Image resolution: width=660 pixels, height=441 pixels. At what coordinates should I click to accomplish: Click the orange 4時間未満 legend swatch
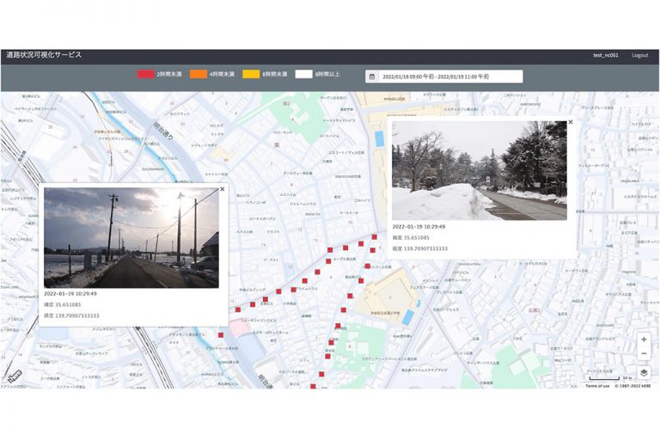tap(199, 75)
